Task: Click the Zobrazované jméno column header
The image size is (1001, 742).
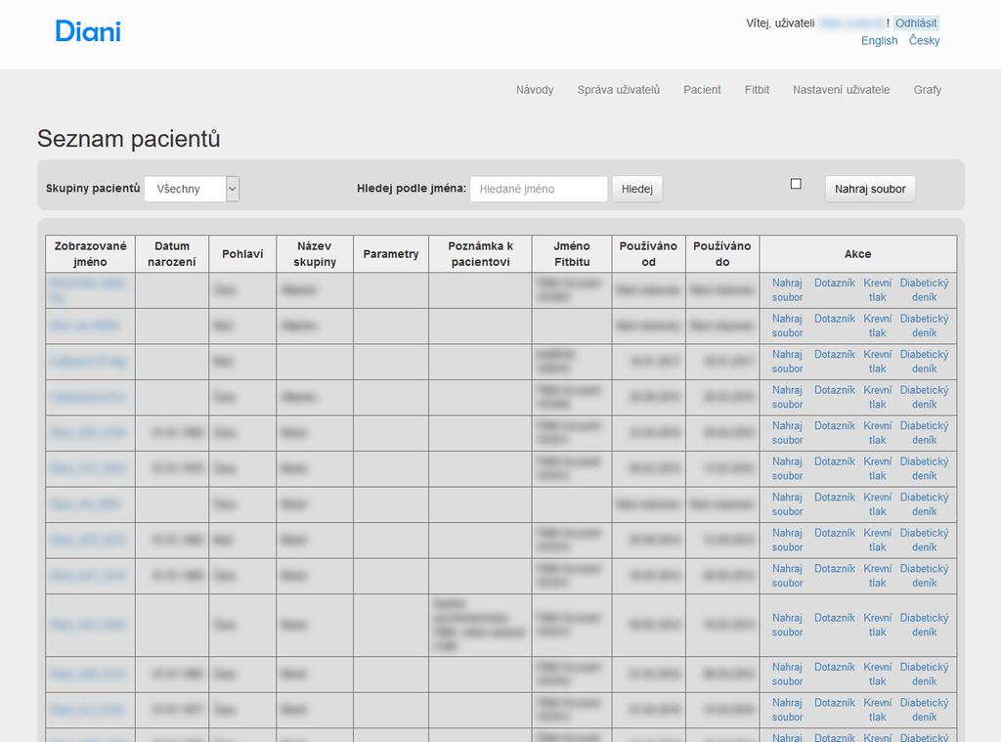Action: coord(90,254)
